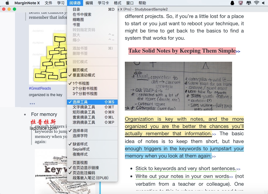
Task: Click the note link arrows after pink heading
Action: pos(238,51)
